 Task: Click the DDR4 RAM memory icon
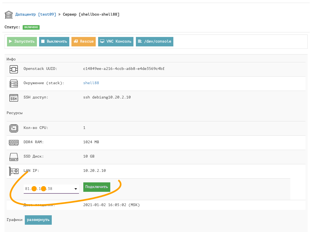13,142
